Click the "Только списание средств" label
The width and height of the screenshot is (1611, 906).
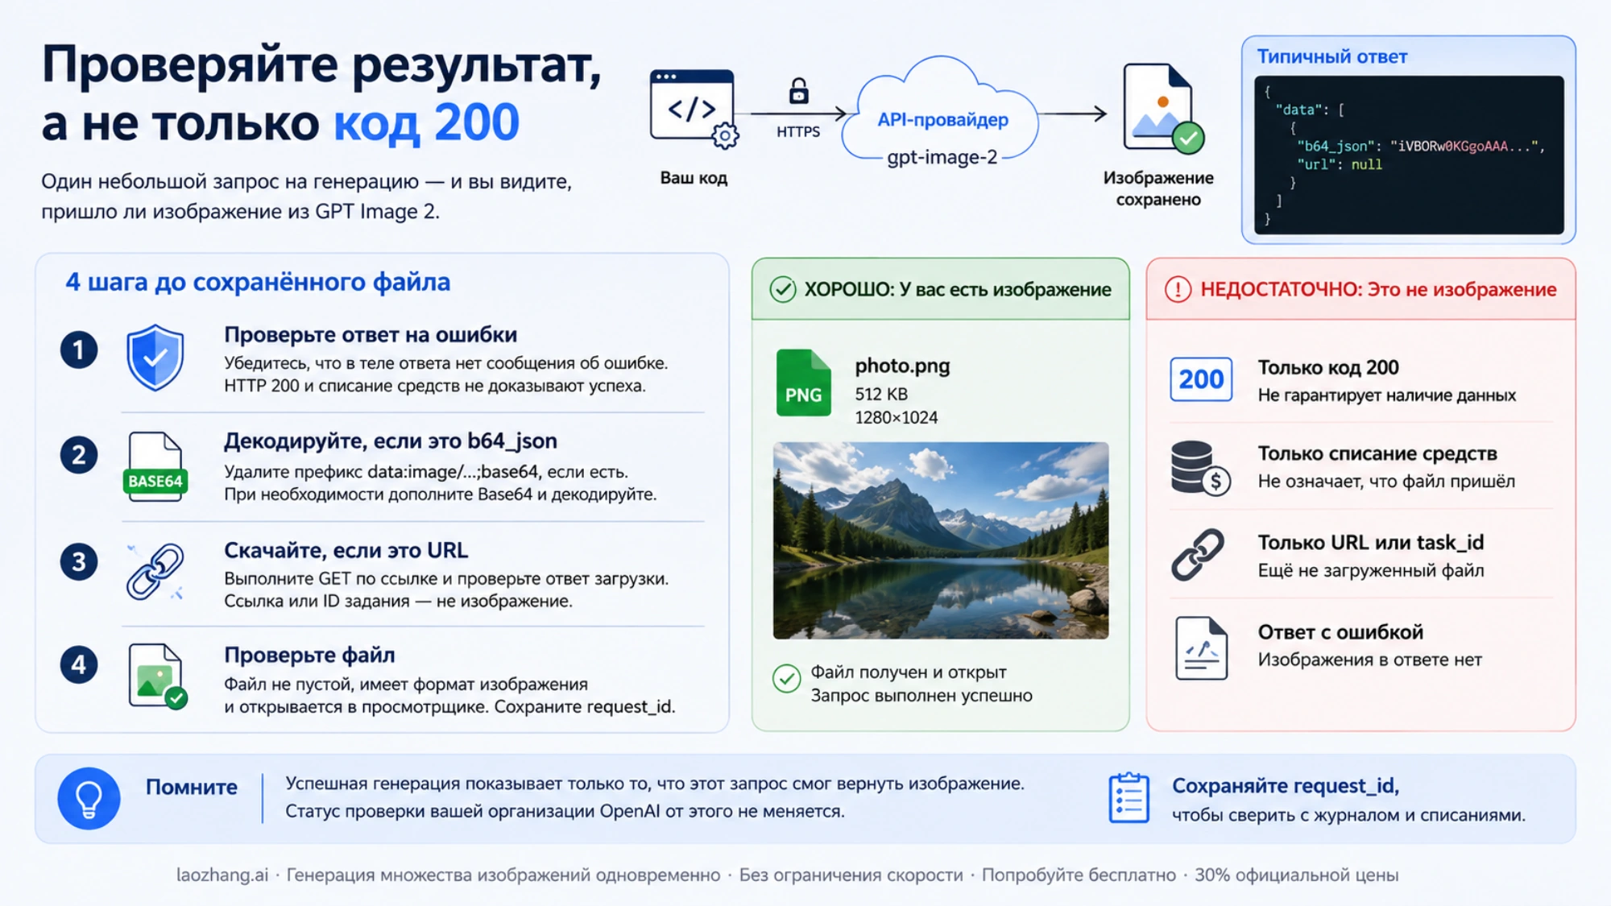coord(1377,453)
